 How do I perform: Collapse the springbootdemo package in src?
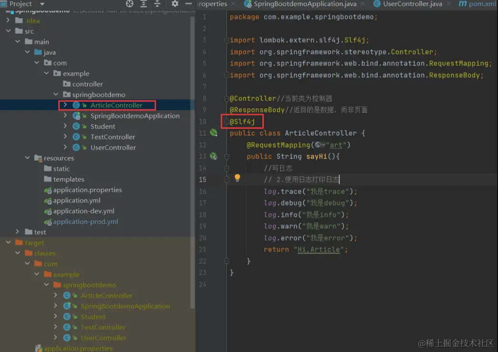56,95
